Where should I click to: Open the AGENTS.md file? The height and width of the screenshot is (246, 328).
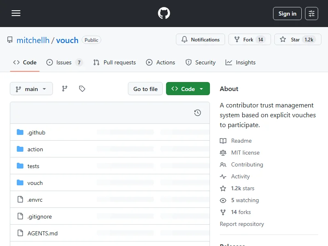pos(42,233)
